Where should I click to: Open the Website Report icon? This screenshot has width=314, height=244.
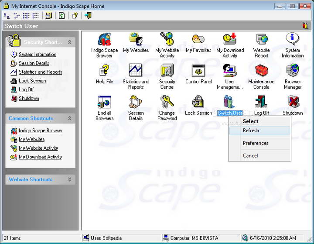[261, 40]
